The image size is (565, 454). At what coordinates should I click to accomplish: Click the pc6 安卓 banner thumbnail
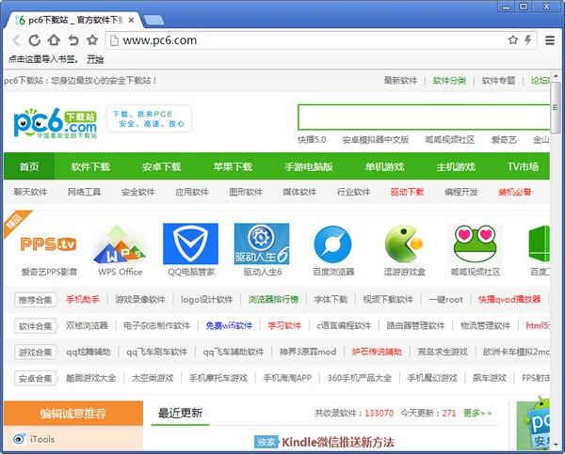tap(533, 425)
